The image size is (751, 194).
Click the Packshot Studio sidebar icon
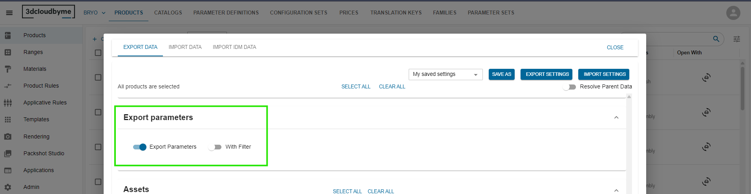click(8, 153)
